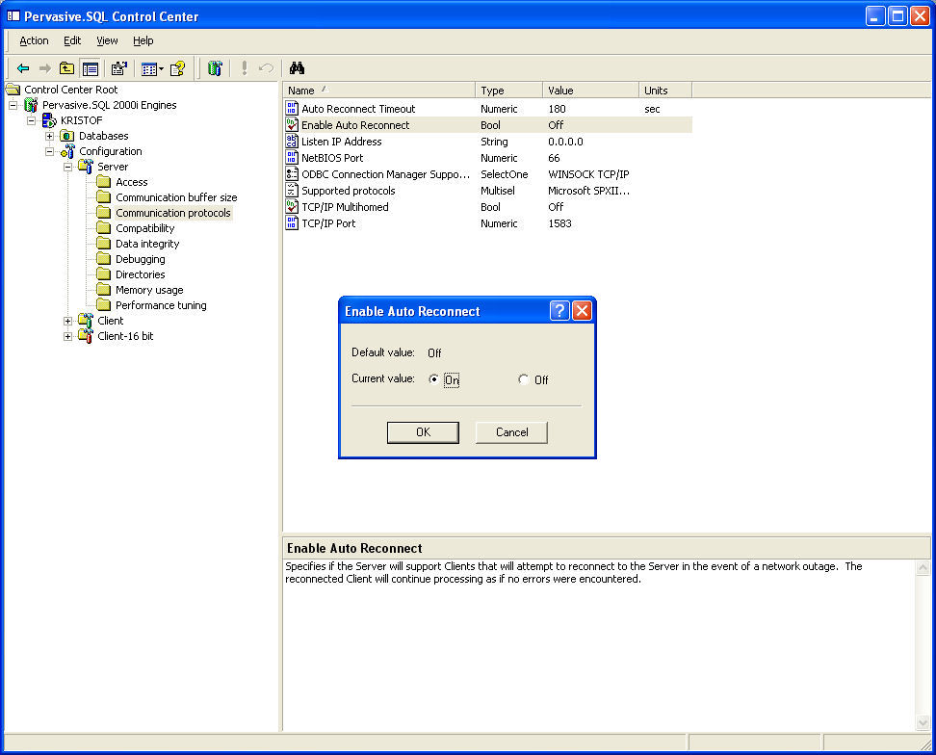Click the TCP/IP Port numeric icon
Image resolution: width=936 pixels, height=755 pixels.
coord(292,223)
